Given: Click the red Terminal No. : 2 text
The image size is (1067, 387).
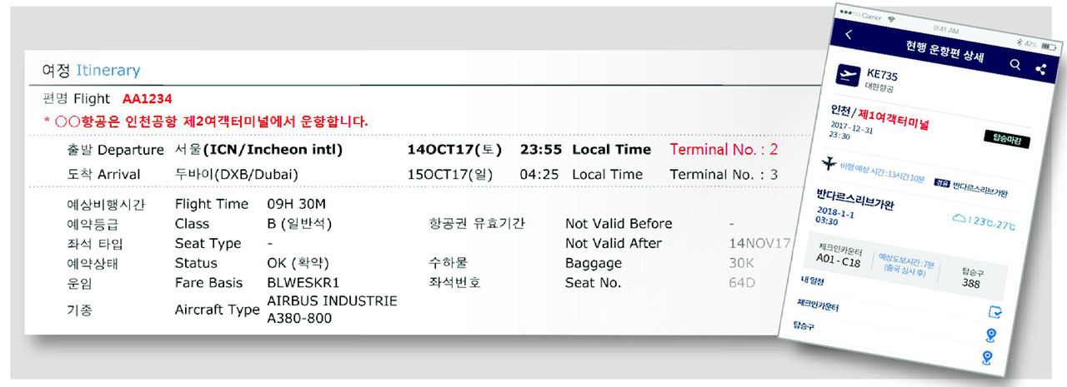Looking at the screenshot, I should (x=724, y=150).
